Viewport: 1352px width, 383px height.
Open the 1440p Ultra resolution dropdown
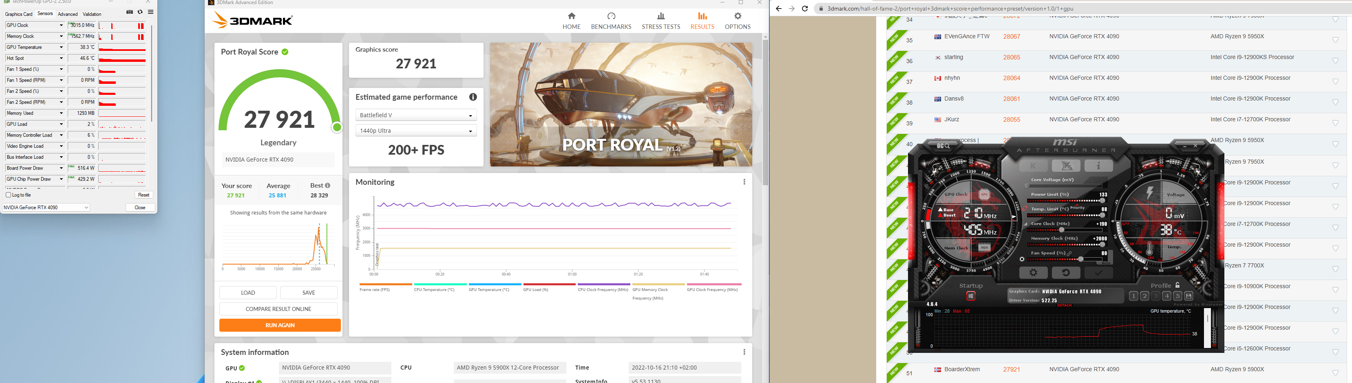coord(416,131)
